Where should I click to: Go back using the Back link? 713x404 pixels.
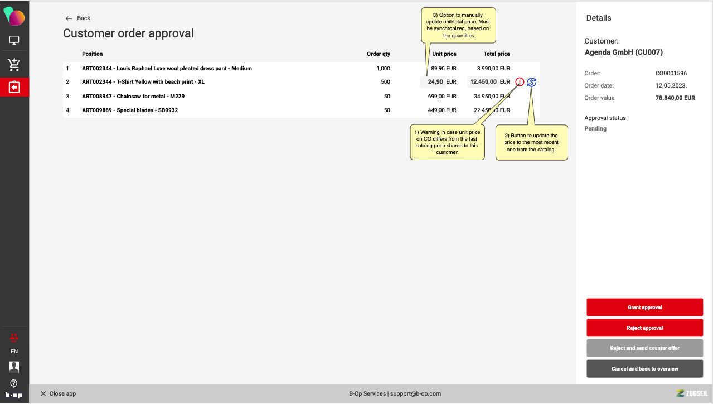click(78, 18)
